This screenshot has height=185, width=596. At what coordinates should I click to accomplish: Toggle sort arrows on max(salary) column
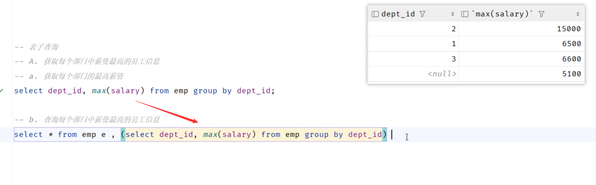point(578,14)
